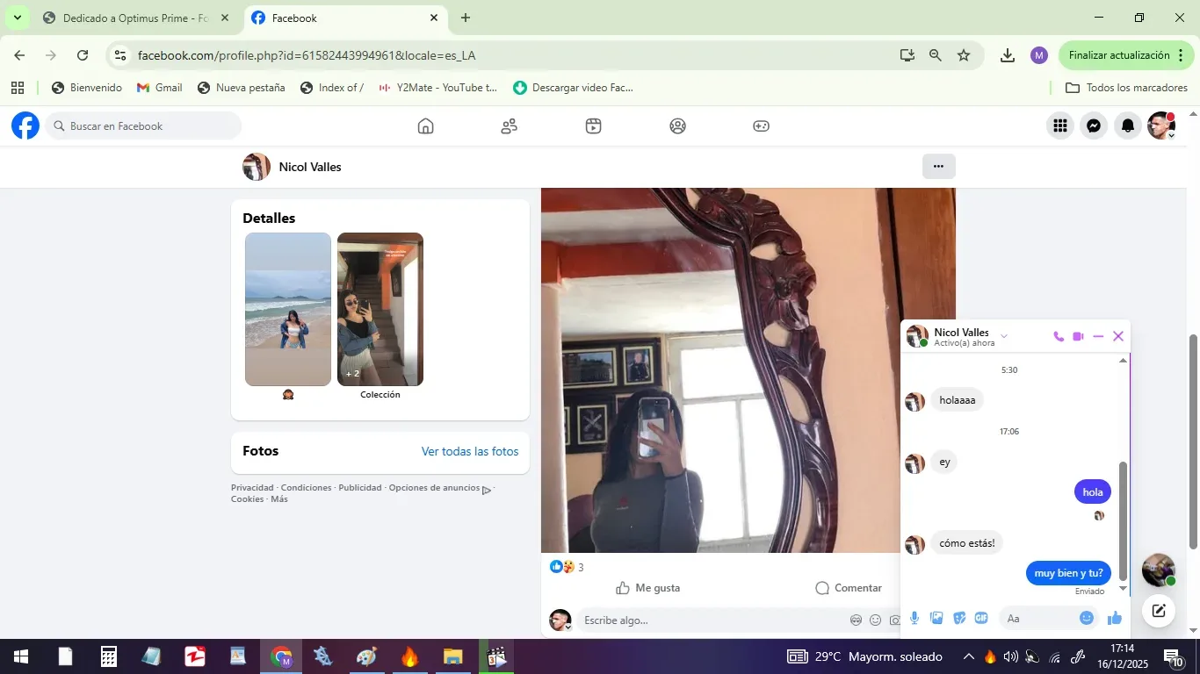Go to the Facebook Home feed icon
The height and width of the screenshot is (674, 1200).
(425, 126)
